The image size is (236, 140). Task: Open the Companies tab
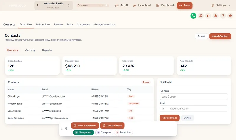coord(83,24)
